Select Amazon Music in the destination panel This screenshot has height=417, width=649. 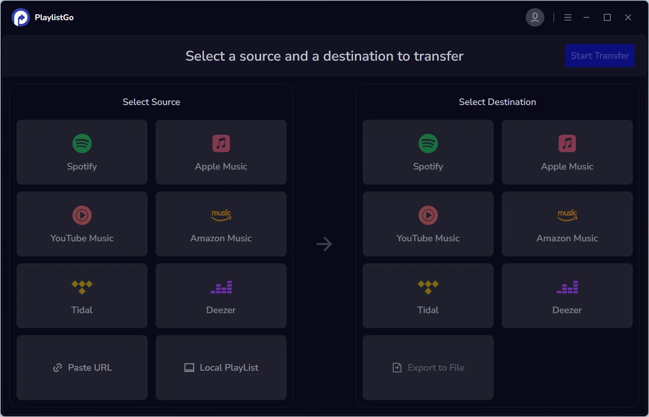(x=567, y=224)
